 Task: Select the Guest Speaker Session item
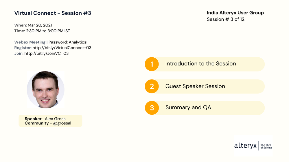[195, 86]
